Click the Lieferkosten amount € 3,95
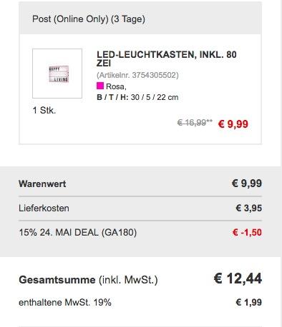The height and width of the screenshot is (327, 282). coord(249,208)
